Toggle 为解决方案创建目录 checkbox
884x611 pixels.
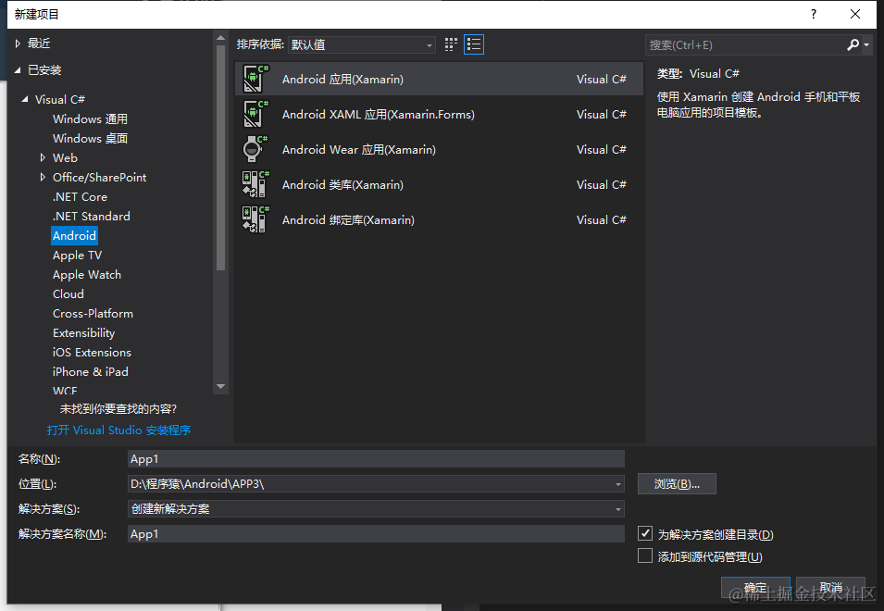coord(645,533)
